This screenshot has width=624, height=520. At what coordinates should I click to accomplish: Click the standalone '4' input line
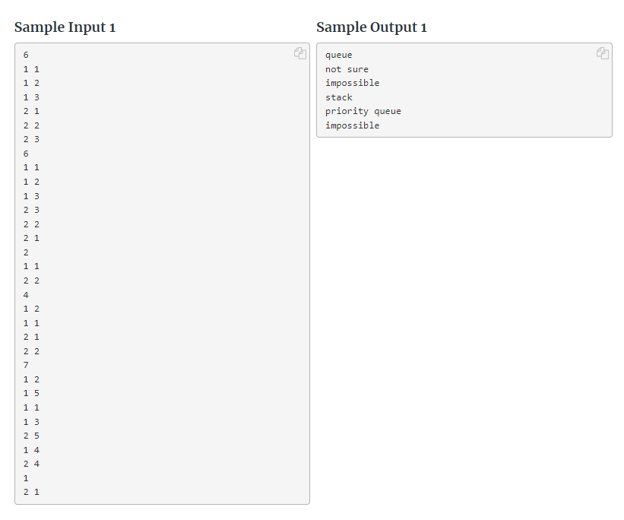pyautogui.click(x=26, y=294)
